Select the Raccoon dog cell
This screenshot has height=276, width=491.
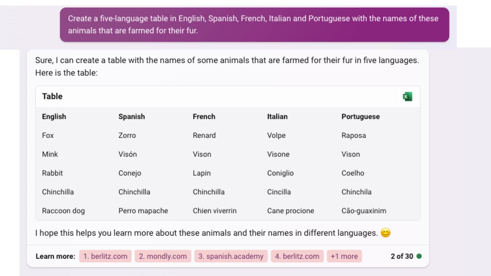point(63,211)
